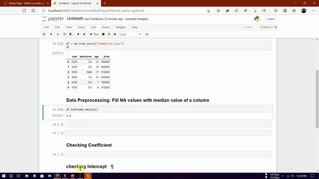Click the anchor link beside checking Intercept
The width and height of the screenshot is (319, 179).
tap(112, 167)
